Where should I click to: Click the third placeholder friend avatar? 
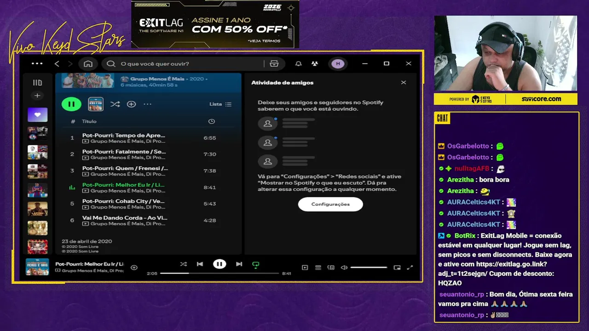[267, 161]
